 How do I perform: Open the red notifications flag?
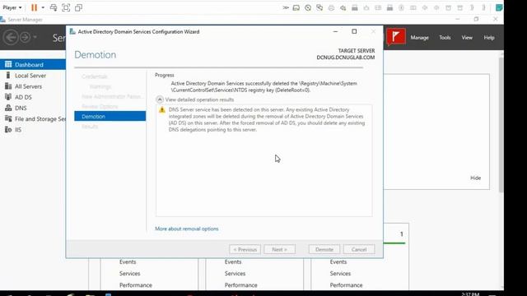(x=395, y=36)
